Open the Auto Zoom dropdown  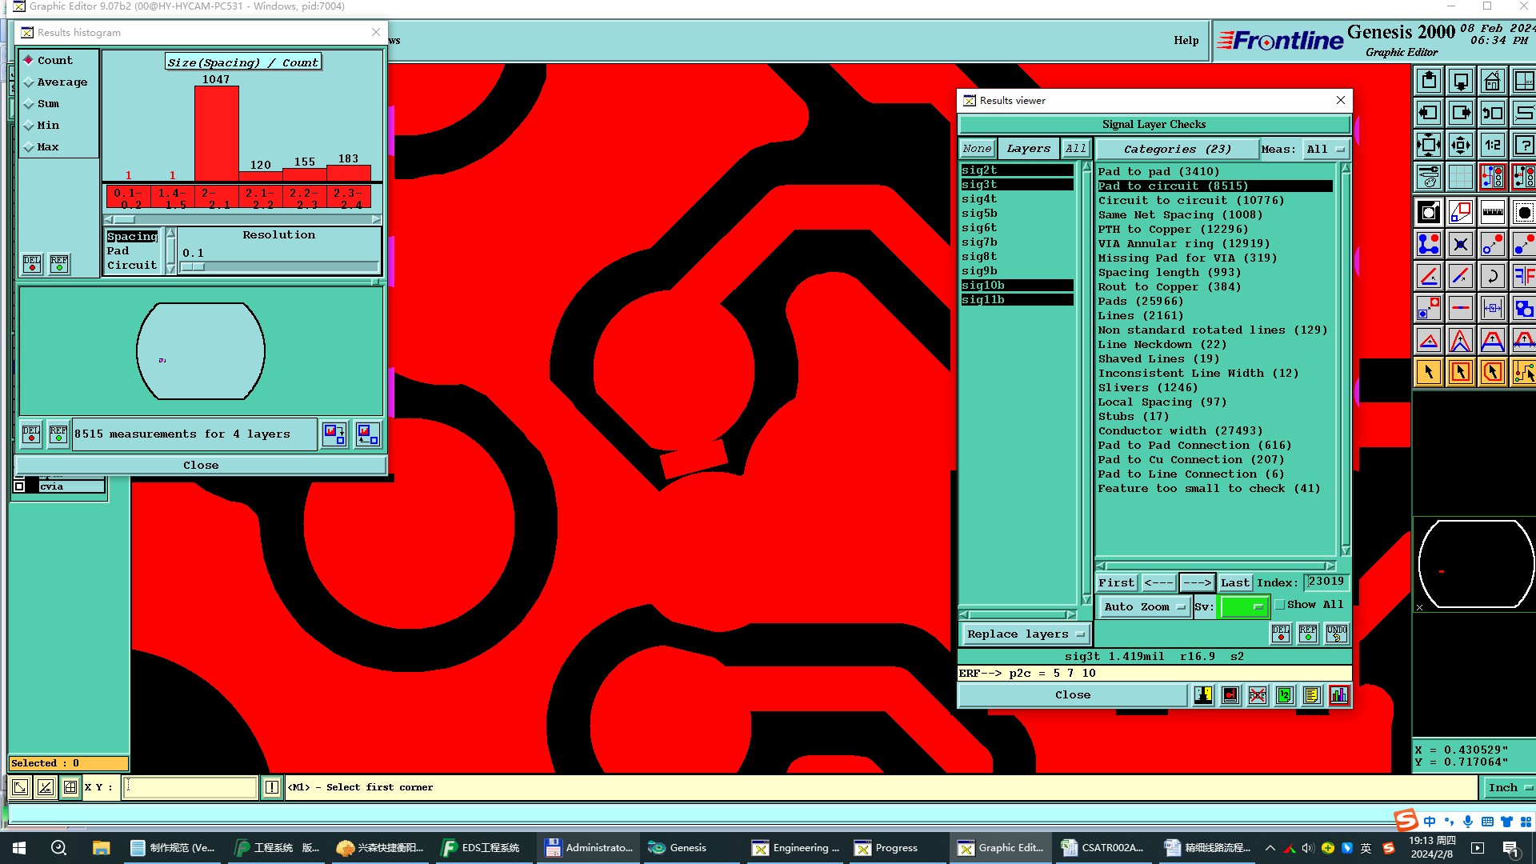[x=1144, y=606]
